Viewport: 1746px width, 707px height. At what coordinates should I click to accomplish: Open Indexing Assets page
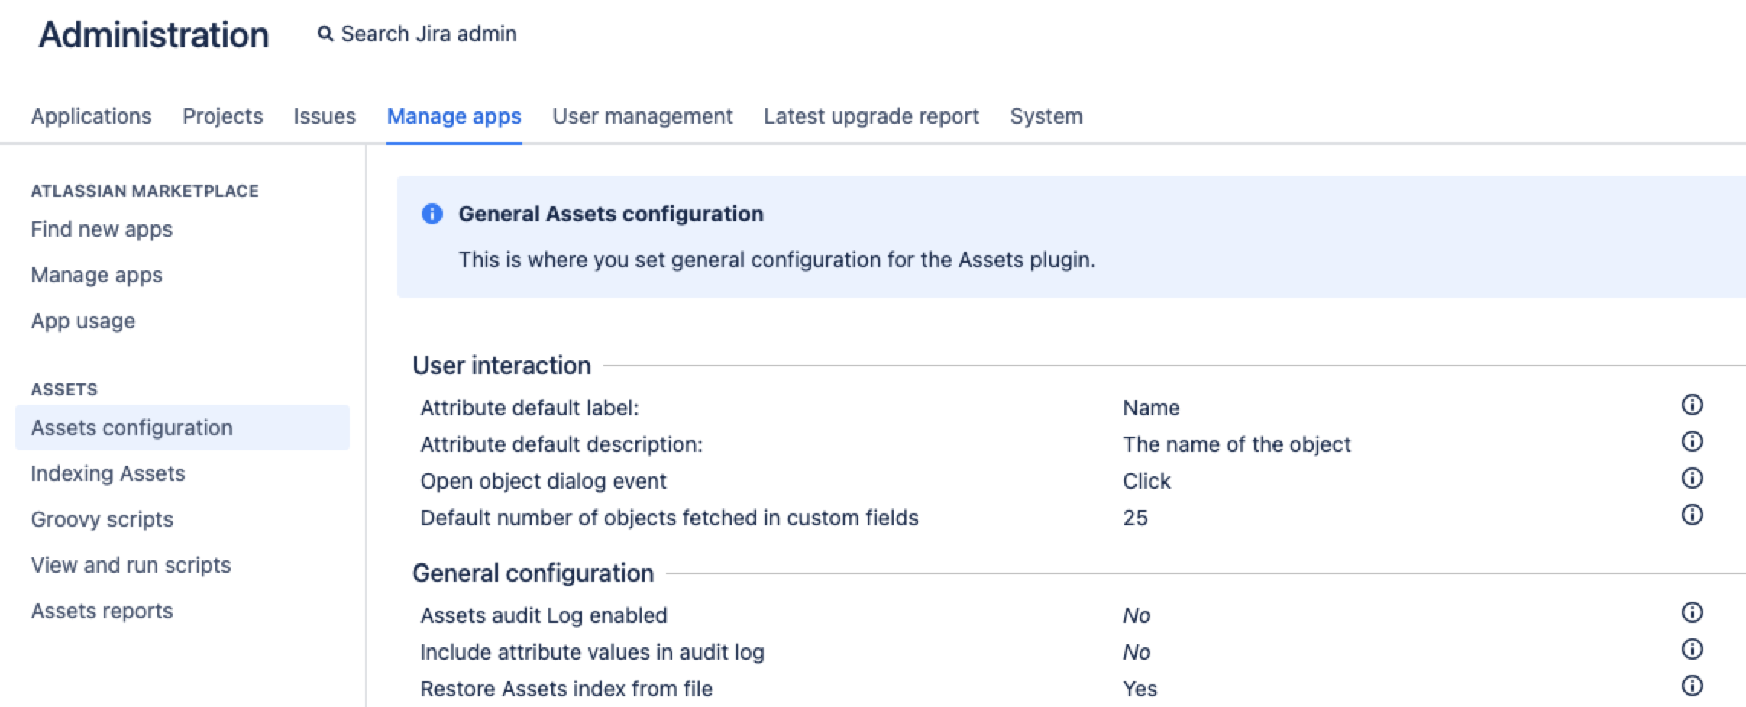108,473
